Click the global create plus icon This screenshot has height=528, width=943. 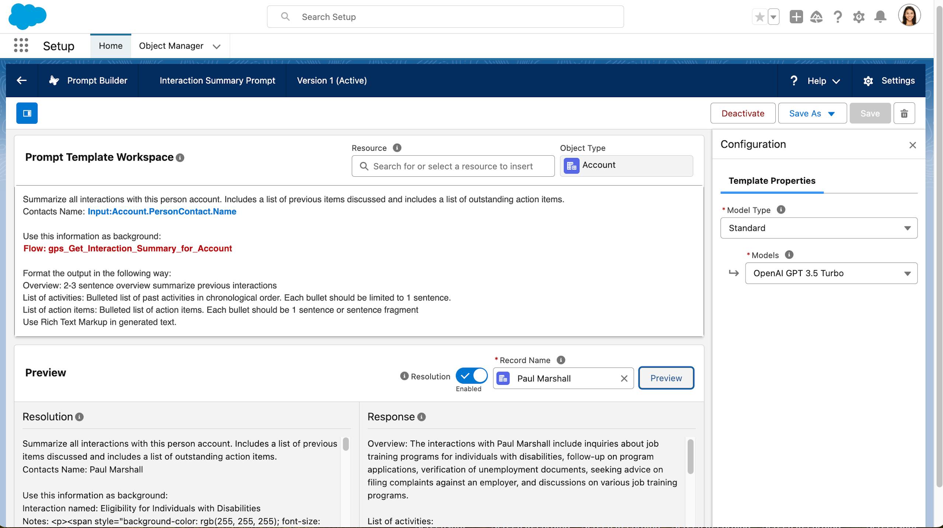click(x=796, y=17)
